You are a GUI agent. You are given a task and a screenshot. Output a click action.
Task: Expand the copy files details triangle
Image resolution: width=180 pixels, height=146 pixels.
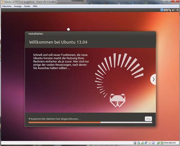pyautogui.click(x=29, y=119)
